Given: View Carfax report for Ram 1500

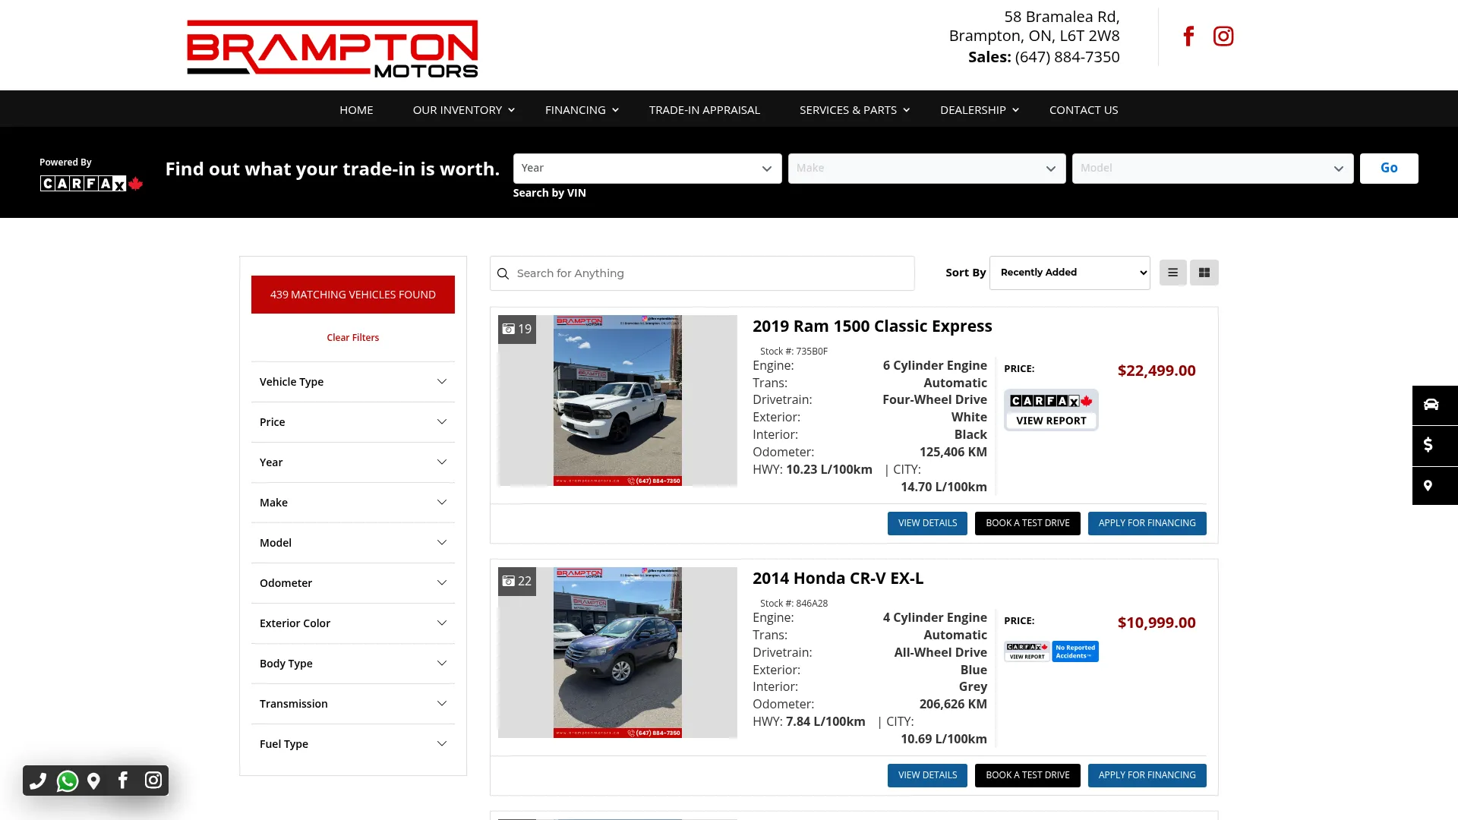Looking at the screenshot, I should pyautogui.click(x=1051, y=410).
